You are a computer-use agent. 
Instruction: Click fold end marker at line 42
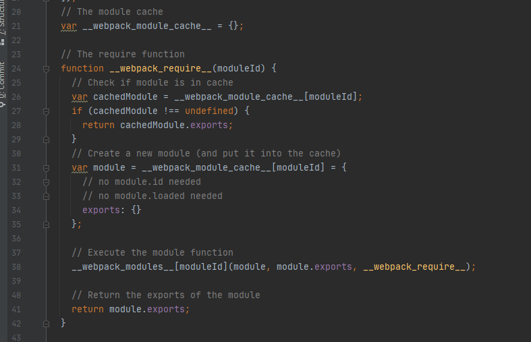click(47, 324)
